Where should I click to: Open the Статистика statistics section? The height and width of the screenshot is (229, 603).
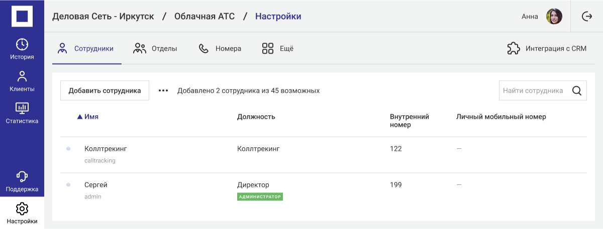(x=22, y=113)
